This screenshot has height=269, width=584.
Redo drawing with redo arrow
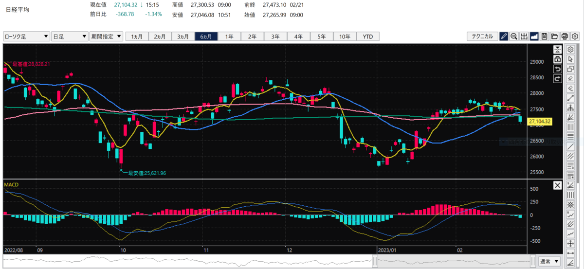coord(558,78)
